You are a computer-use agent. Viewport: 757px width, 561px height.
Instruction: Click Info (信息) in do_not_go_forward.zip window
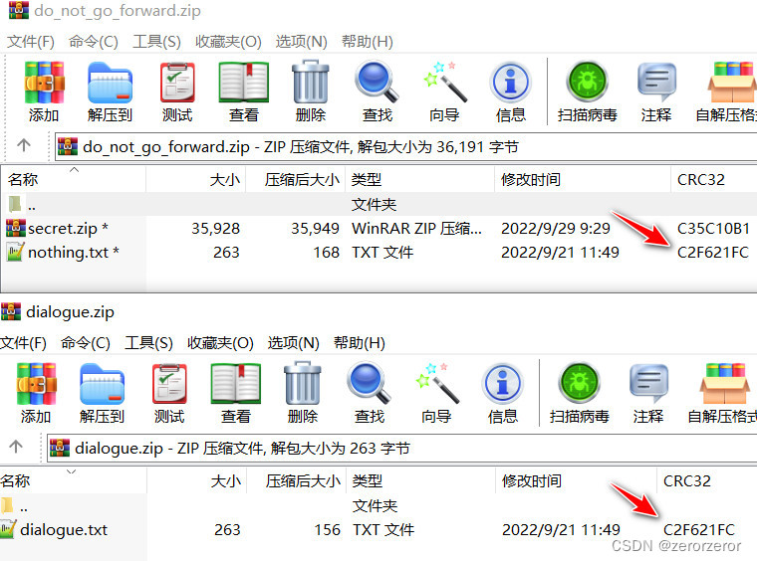pos(511,92)
